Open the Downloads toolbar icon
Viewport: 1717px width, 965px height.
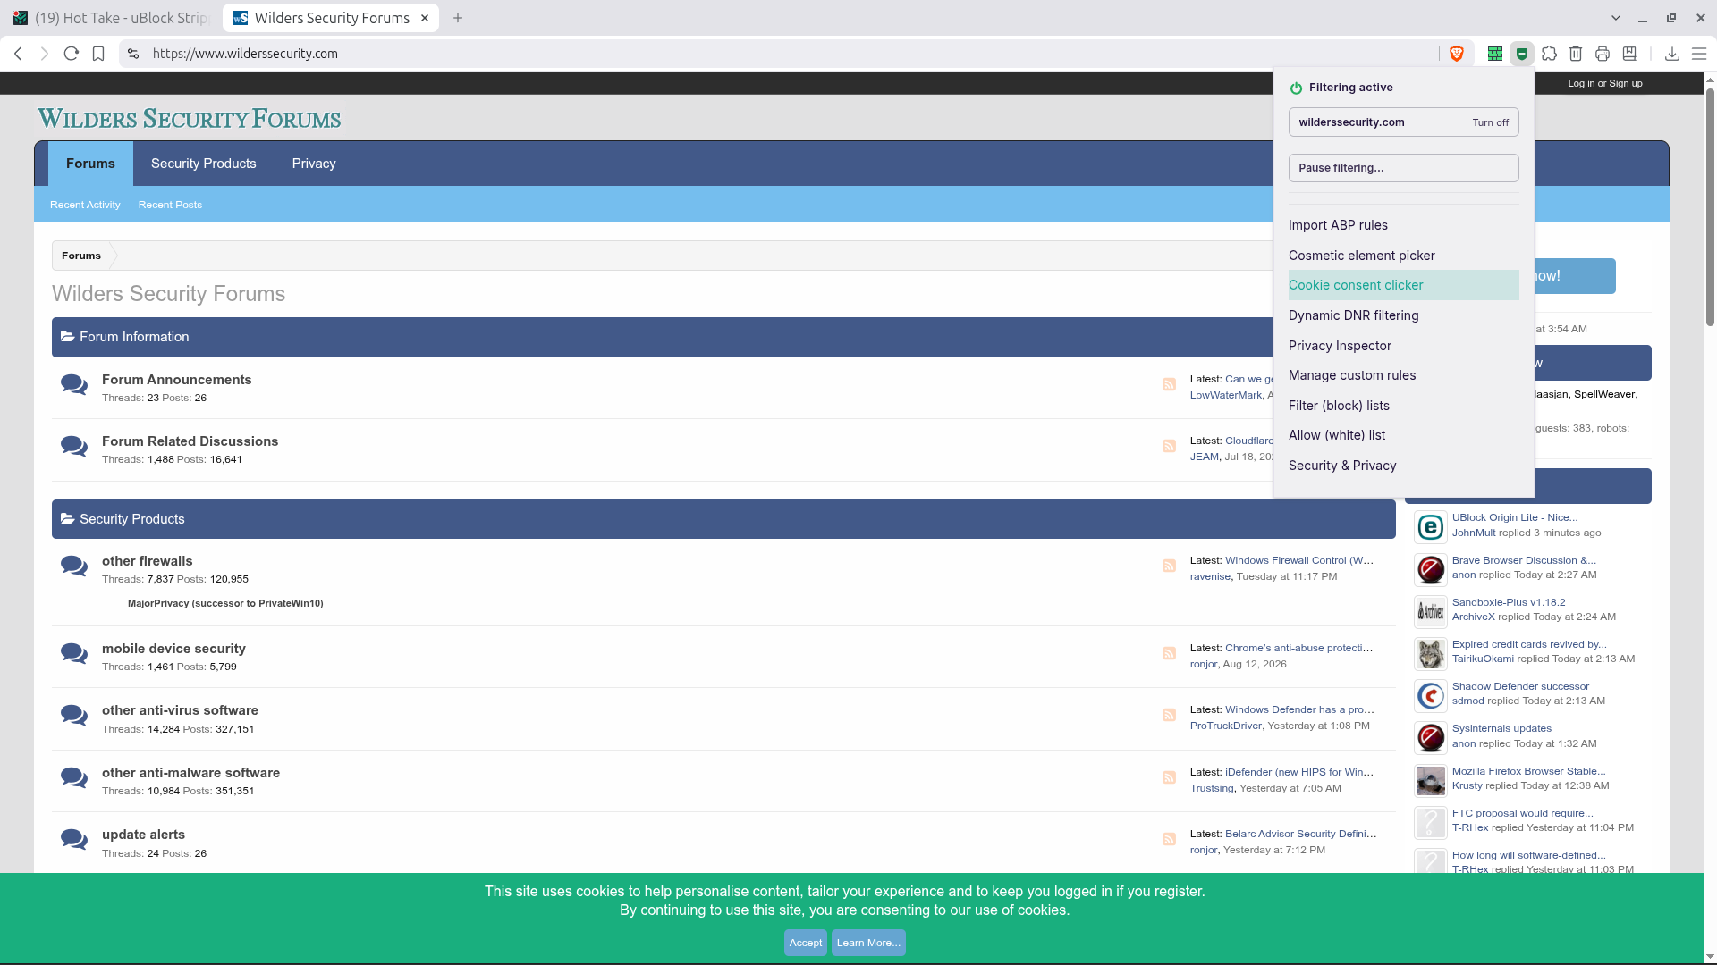coord(1671,54)
